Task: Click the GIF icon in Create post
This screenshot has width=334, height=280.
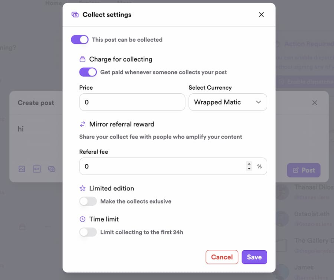Action: (x=37, y=169)
